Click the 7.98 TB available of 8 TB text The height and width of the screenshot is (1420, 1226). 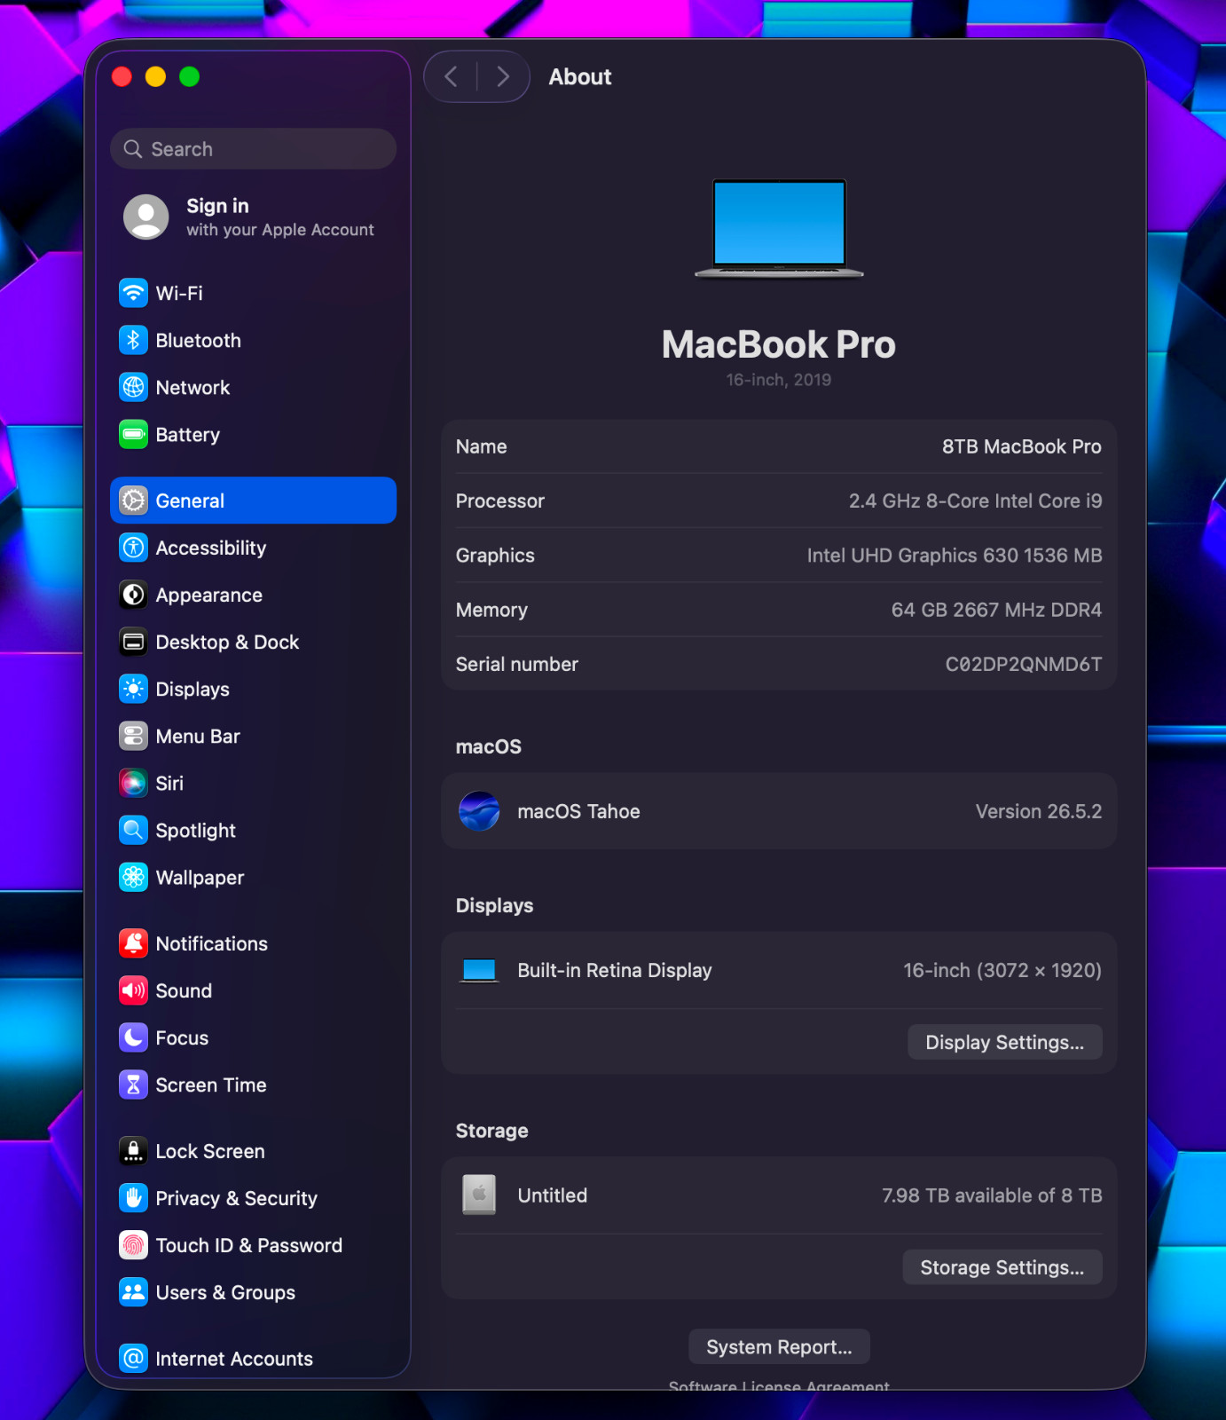(x=992, y=1195)
